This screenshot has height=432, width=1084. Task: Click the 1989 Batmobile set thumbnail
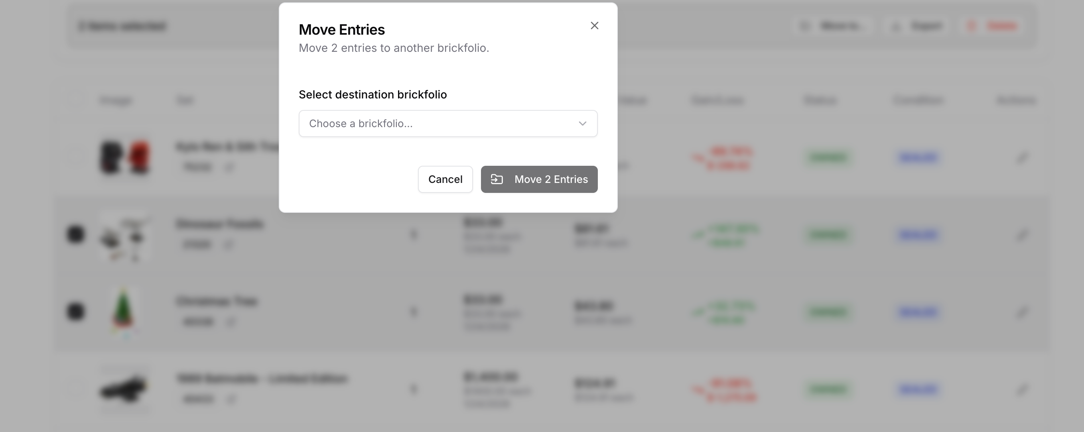coord(124,388)
